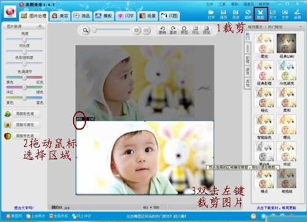Select the 裁剪 crop tool icon

coord(260,14)
